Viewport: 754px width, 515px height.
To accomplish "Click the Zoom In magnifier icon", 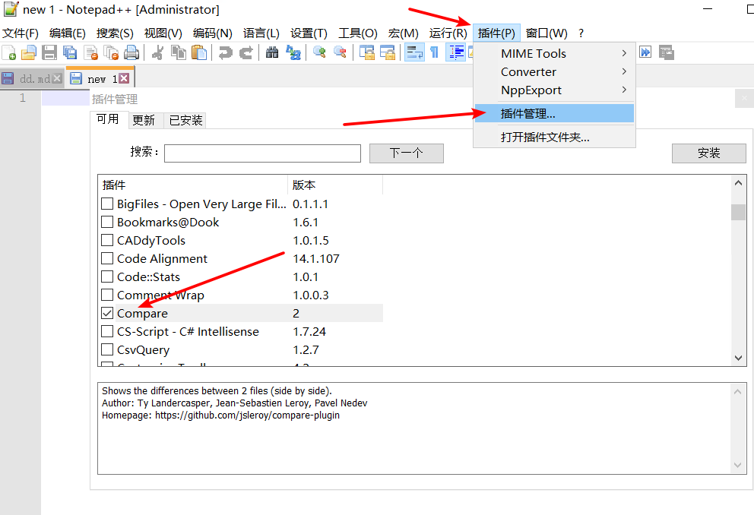I will click(318, 52).
